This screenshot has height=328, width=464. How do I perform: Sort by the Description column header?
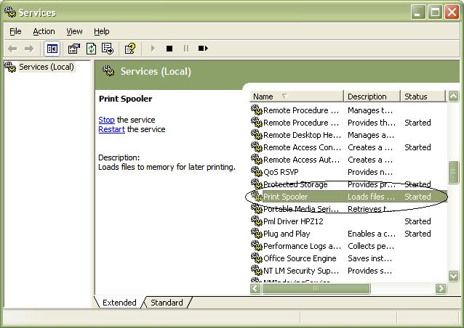pos(372,97)
